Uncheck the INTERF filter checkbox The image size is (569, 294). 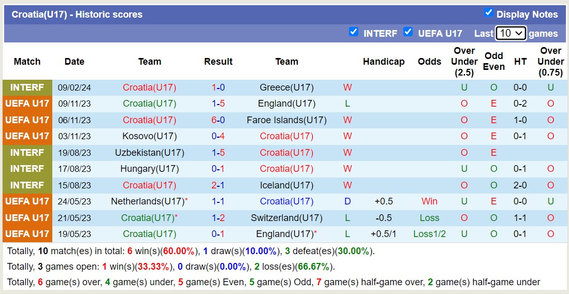click(354, 32)
